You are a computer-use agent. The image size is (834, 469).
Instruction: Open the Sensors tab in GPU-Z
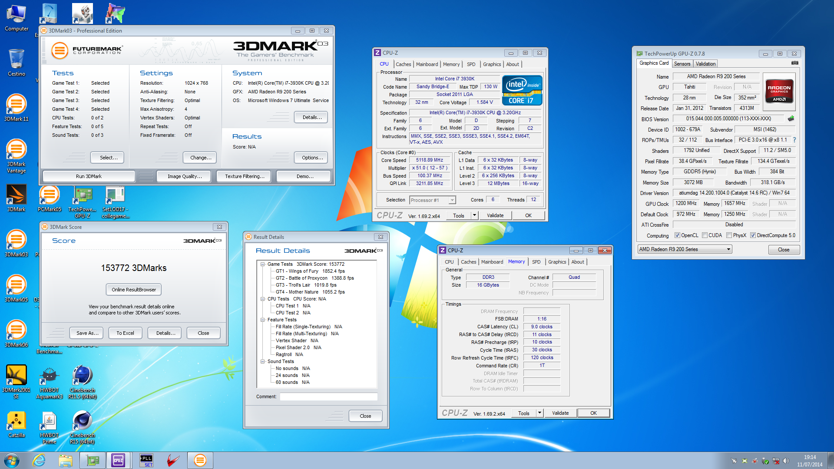coord(682,64)
